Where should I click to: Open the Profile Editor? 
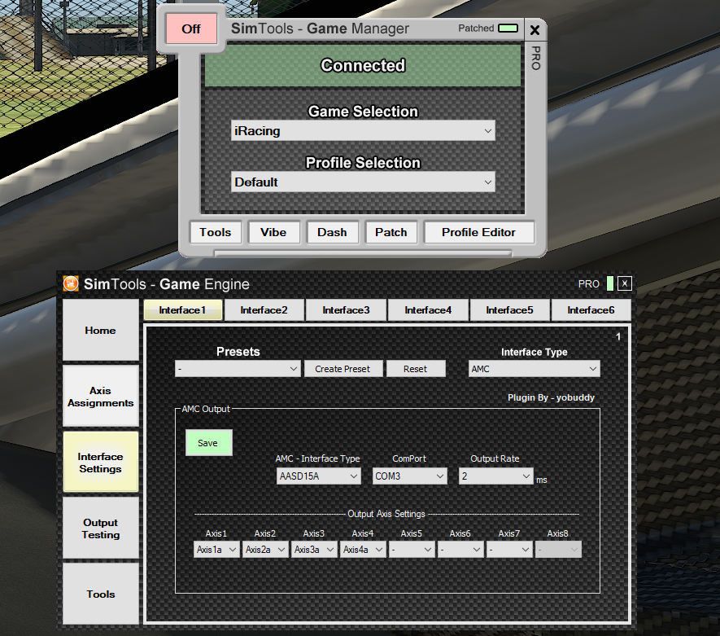(478, 232)
